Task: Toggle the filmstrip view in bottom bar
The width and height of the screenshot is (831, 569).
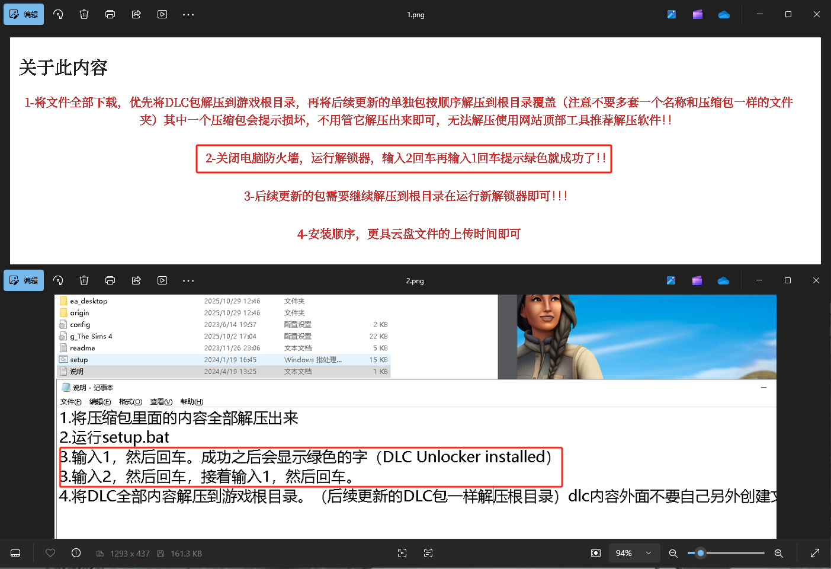Action: (16, 553)
